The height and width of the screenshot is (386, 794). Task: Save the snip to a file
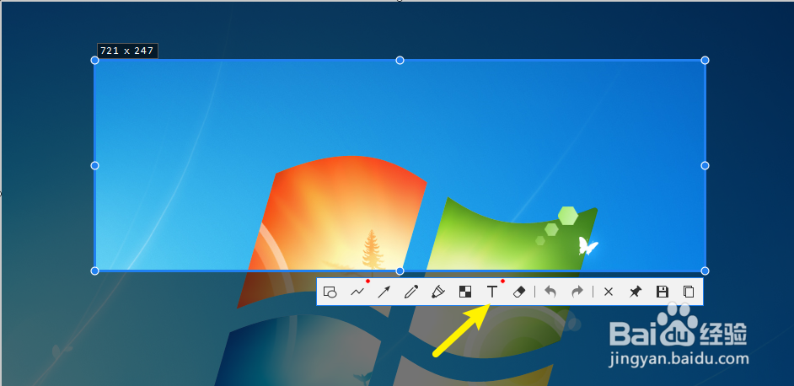pos(662,292)
